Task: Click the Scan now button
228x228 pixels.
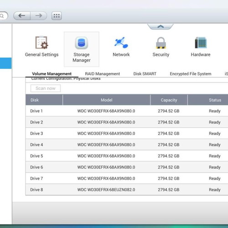Action: [x=46, y=88]
